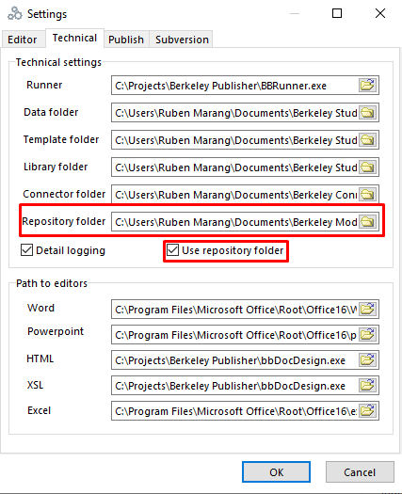The width and height of the screenshot is (402, 494).
Task: Click the Library folder browse icon
Action: click(x=367, y=167)
